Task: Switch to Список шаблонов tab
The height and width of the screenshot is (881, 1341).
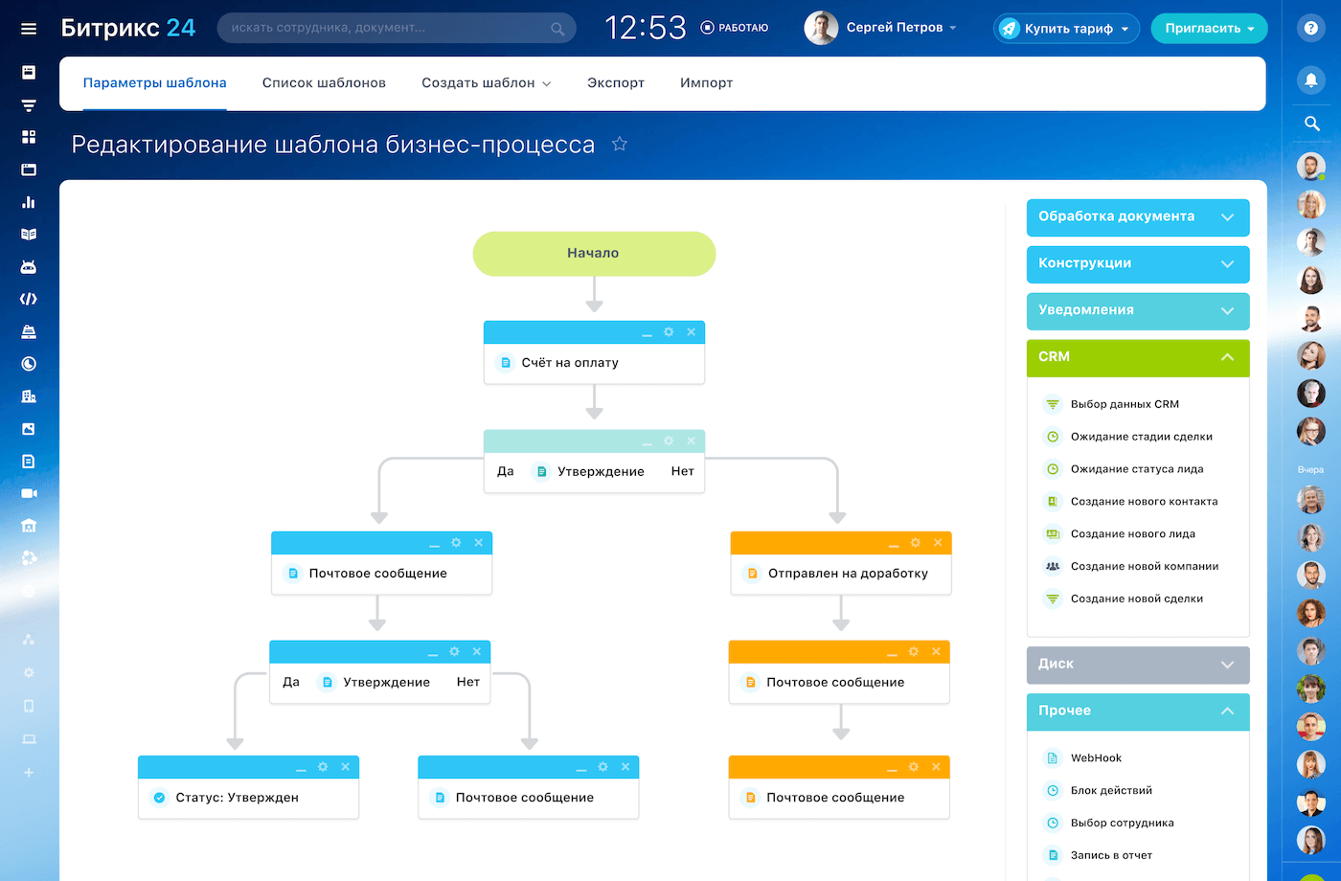Action: point(324,83)
